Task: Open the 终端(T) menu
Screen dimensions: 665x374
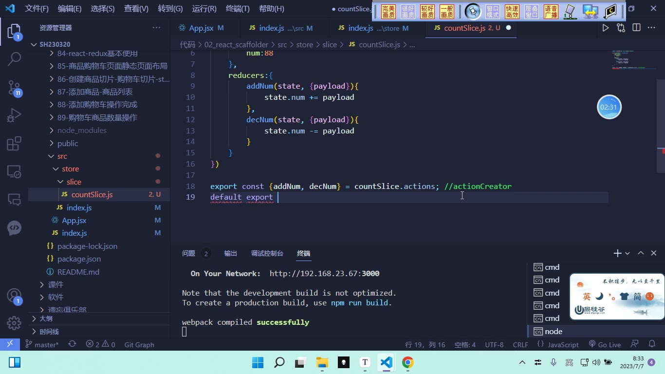Action: [x=238, y=8]
